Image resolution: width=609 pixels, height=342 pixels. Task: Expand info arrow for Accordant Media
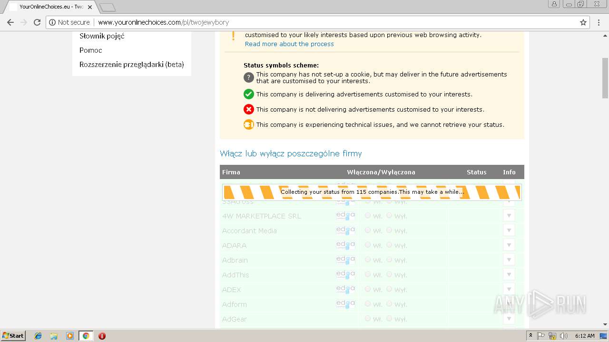tap(509, 230)
